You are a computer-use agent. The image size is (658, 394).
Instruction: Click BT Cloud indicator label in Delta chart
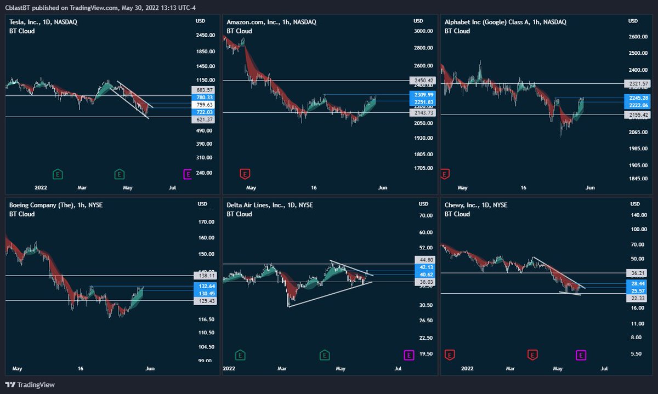click(239, 214)
